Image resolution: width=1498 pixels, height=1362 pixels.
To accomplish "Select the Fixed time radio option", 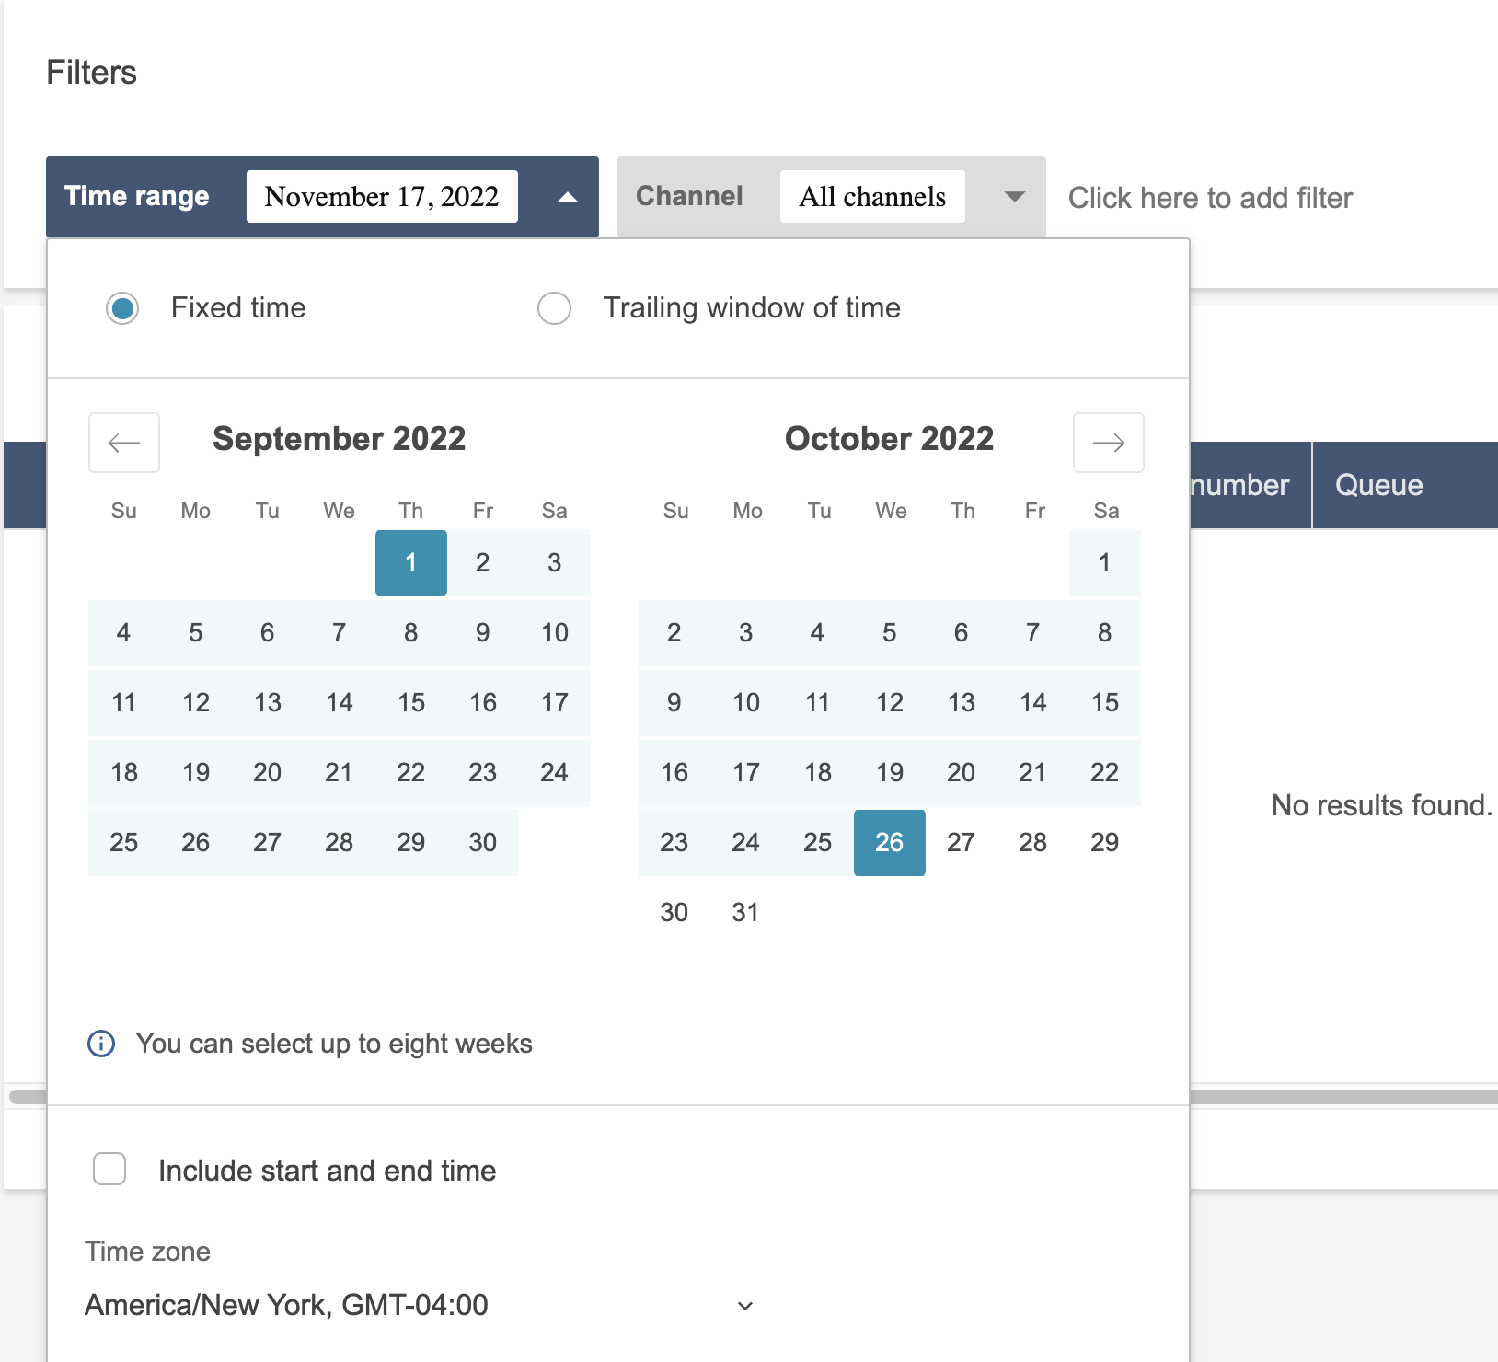I will pos(122,308).
